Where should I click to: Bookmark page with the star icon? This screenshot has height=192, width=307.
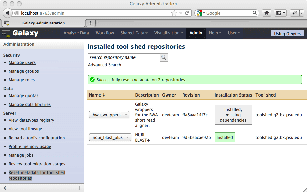(174, 13)
